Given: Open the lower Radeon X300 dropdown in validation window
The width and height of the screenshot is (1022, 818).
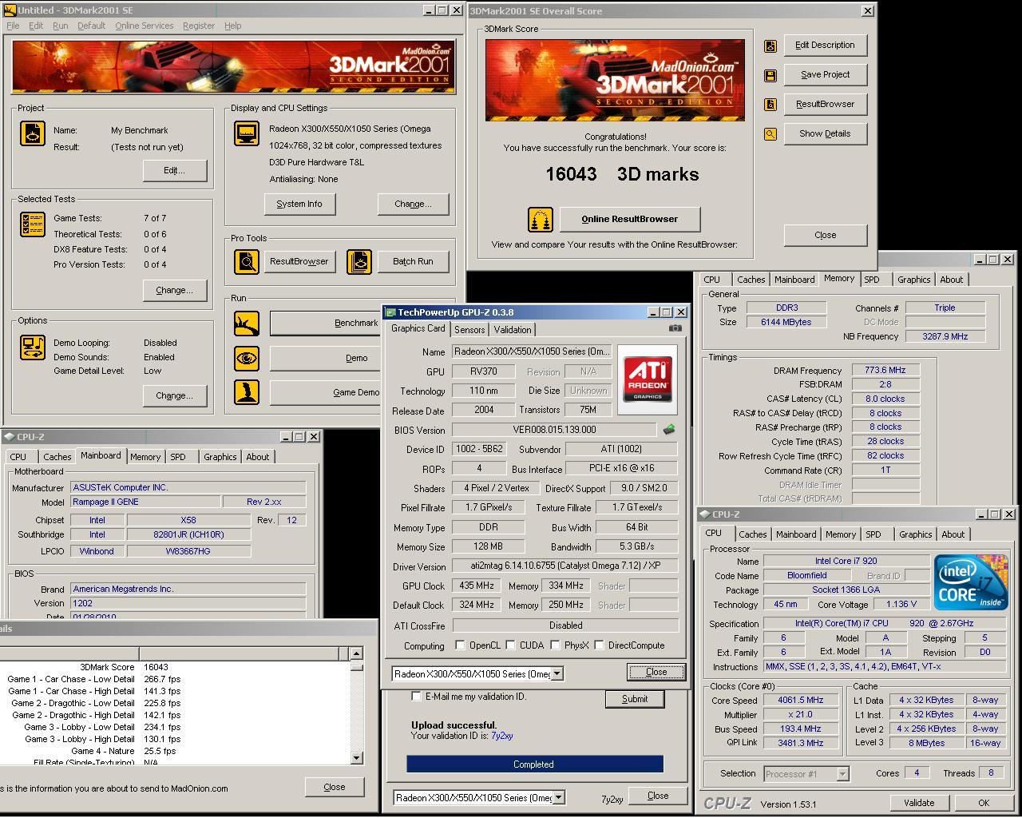Looking at the screenshot, I should tap(559, 797).
